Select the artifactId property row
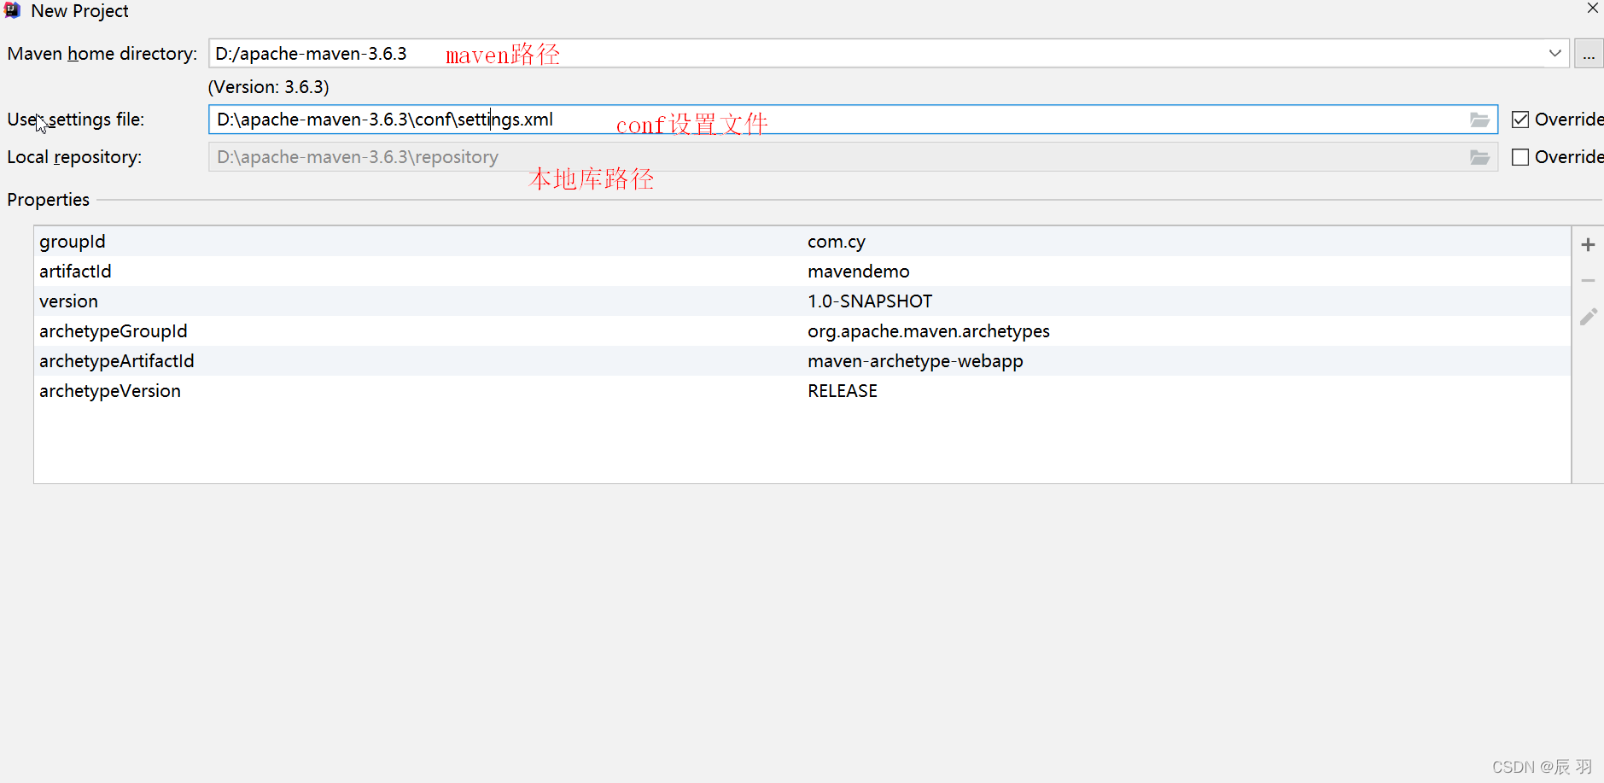 click(802, 272)
